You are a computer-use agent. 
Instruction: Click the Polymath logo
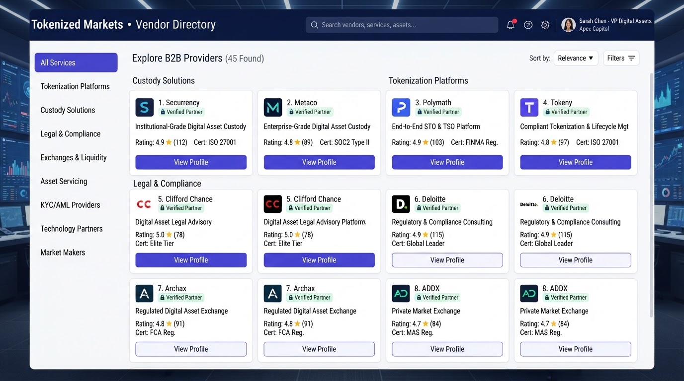pos(401,107)
